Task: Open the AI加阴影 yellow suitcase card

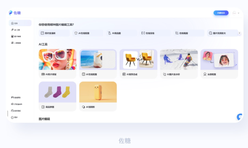Action: coord(98,96)
